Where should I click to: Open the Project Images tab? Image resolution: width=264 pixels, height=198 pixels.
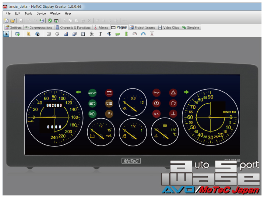point(142,28)
